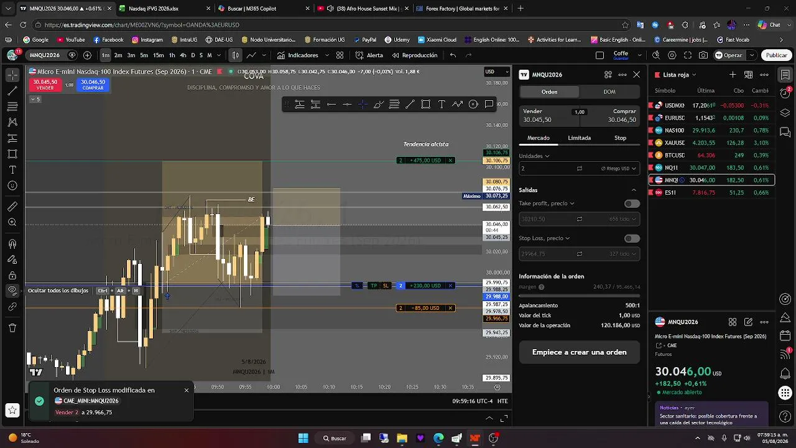Toggle lock all drawing tools

[x=12, y=275]
